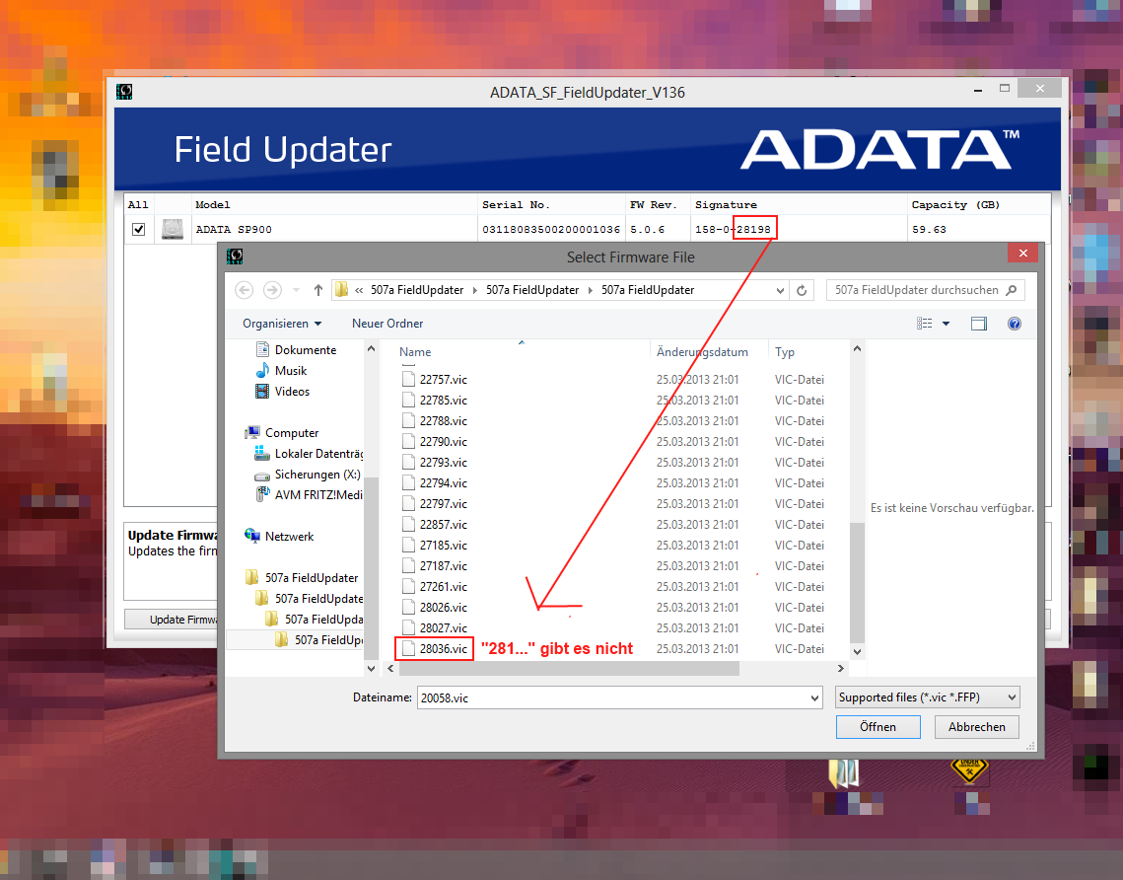Click the Back navigation arrow
Viewport: 1123px width, 880px height.
pyautogui.click(x=245, y=290)
